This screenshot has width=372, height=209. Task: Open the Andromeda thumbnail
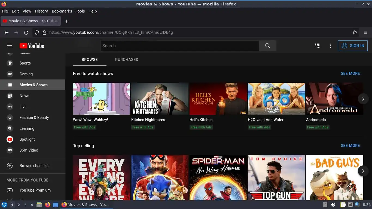[x=335, y=99]
